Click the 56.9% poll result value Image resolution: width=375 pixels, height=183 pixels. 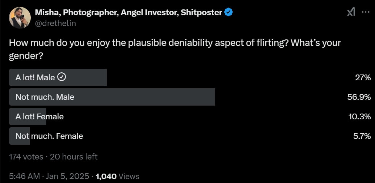click(359, 97)
